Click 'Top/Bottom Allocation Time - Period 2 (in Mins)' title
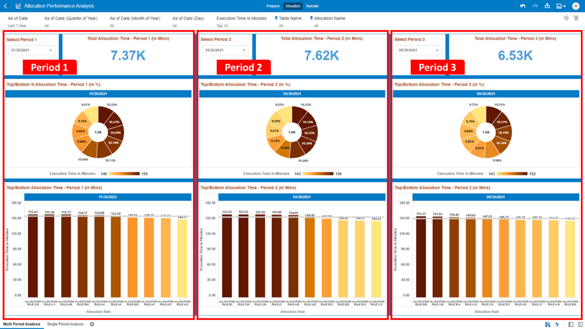Viewport: 585px width, 329px height. (x=248, y=188)
